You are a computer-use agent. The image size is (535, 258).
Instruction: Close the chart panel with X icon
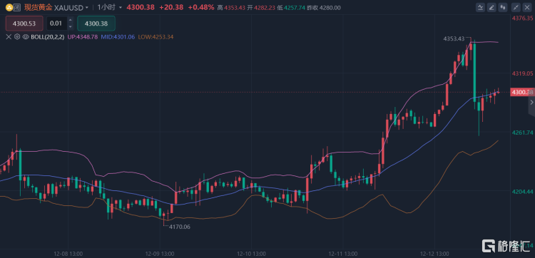[527, 7]
